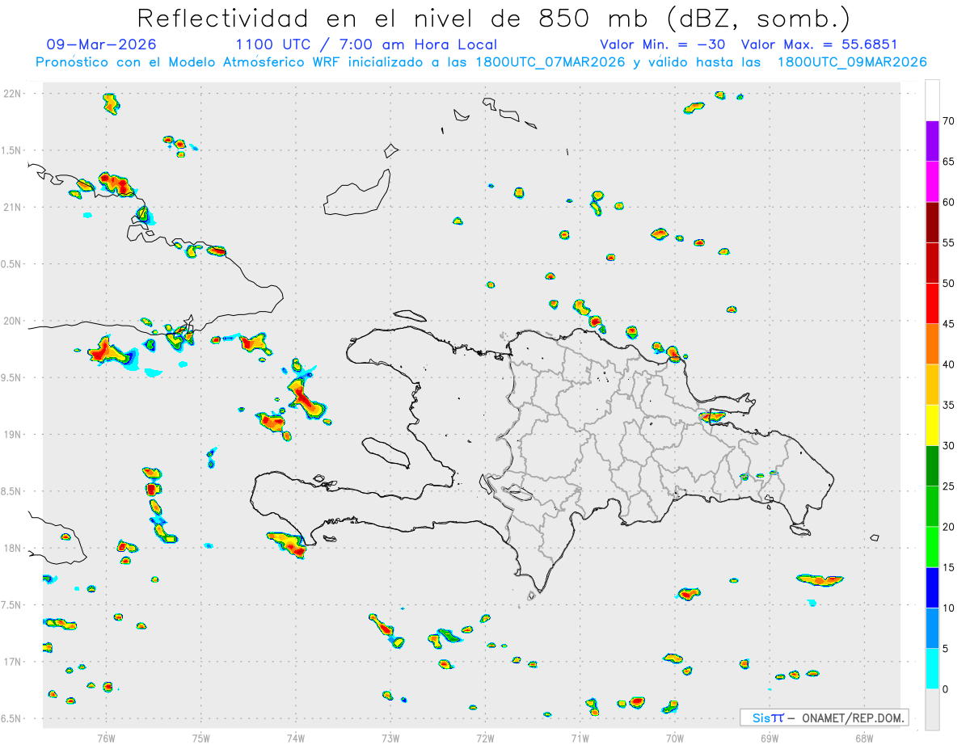Click the '10' label on the colour scale

point(949,608)
